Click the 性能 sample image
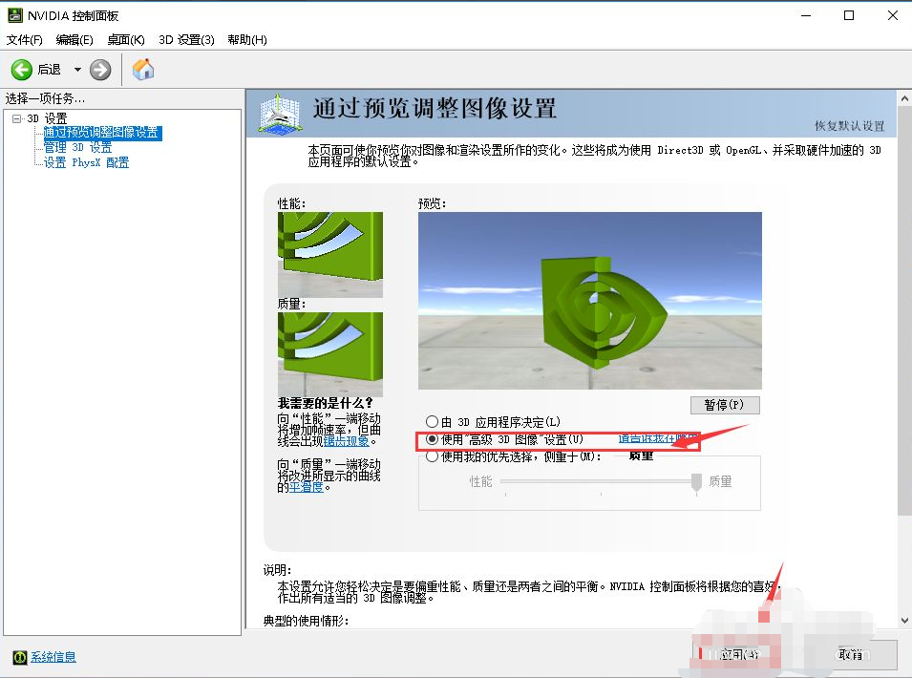The width and height of the screenshot is (912, 678). 329,254
